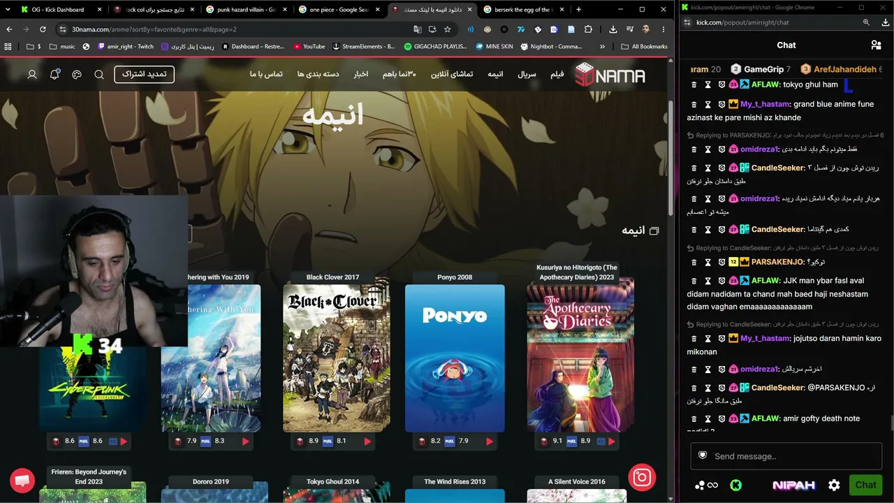Open the Instagram floating button
894x503 pixels.
point(642,478)
